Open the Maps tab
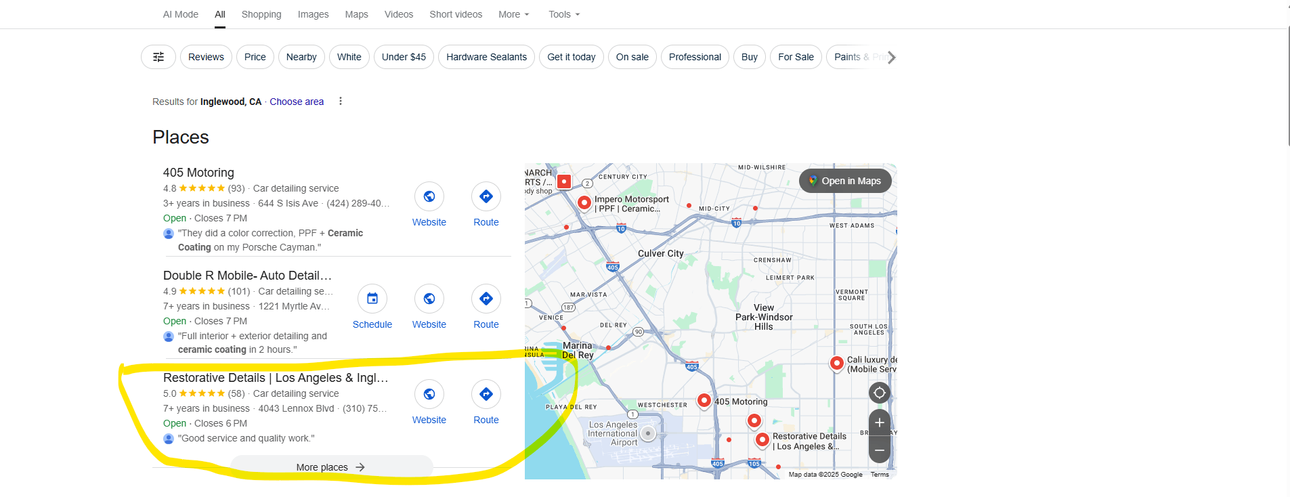1290x497 pixels. coord(356,14)
